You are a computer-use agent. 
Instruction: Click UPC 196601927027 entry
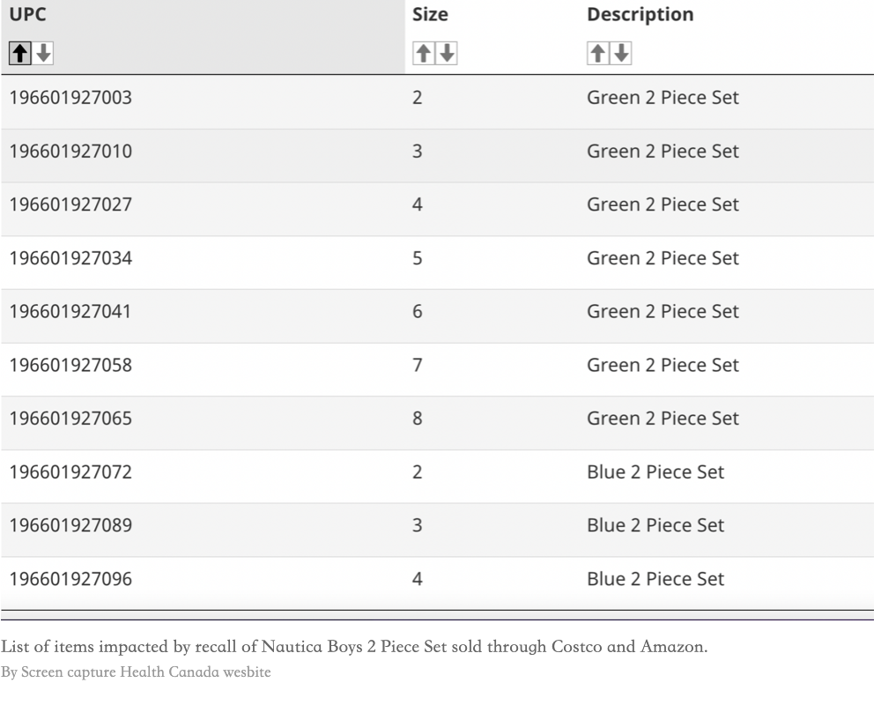70,204
